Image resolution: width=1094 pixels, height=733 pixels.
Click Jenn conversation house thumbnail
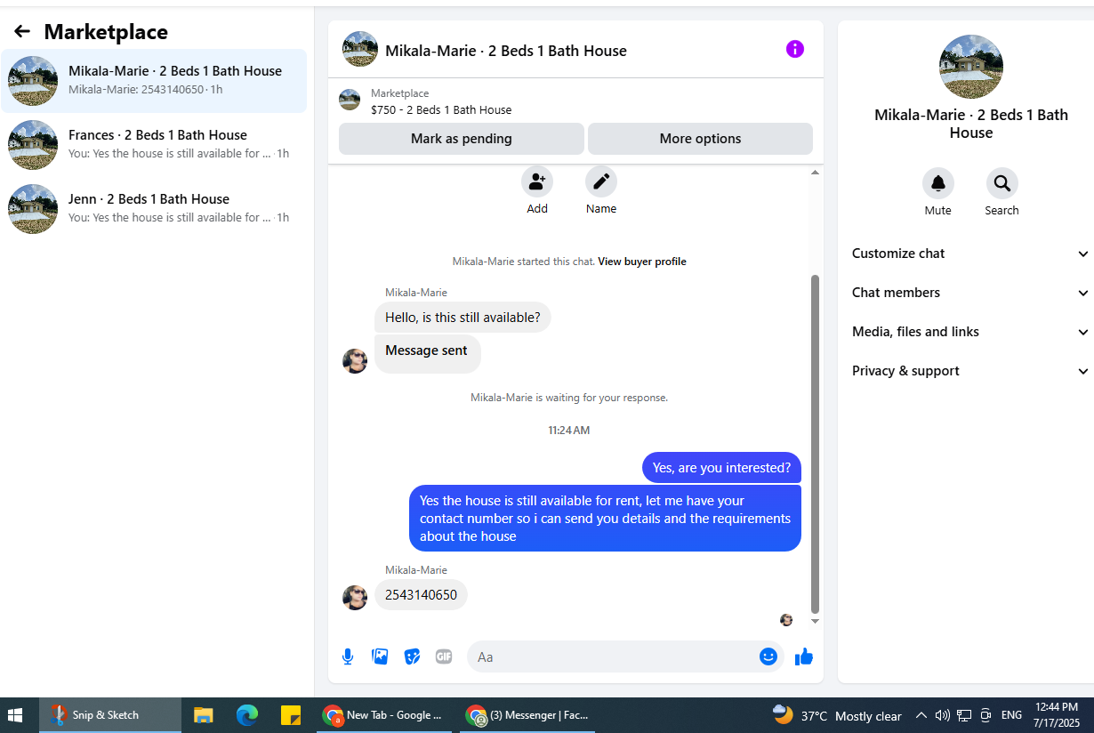pyautogui.click(x=33, y=209)
